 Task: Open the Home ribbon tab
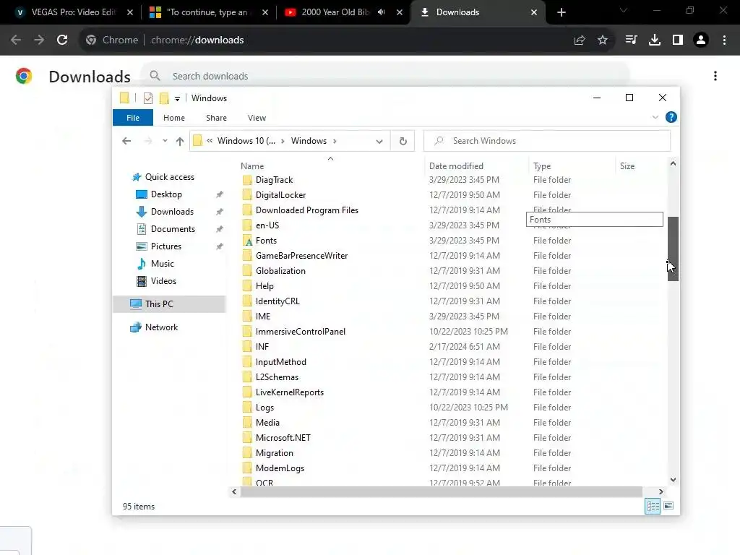pos(174,118)
